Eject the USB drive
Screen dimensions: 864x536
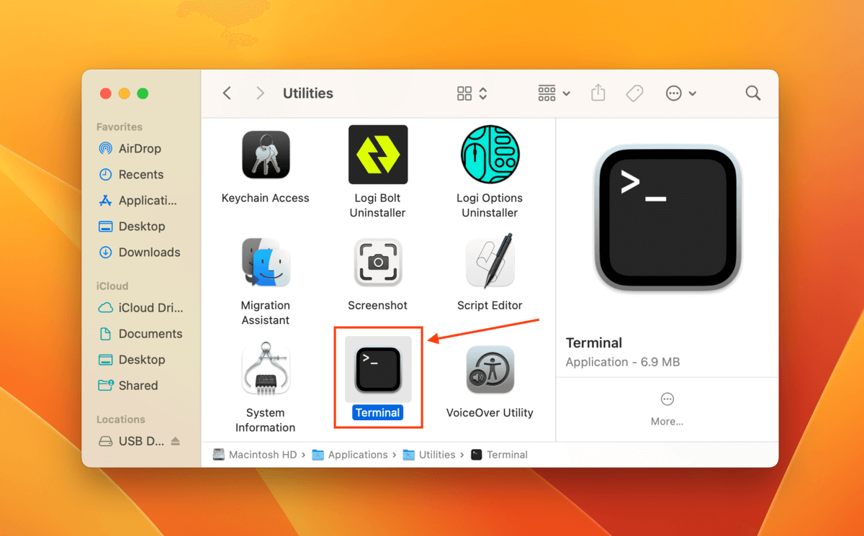176,441
